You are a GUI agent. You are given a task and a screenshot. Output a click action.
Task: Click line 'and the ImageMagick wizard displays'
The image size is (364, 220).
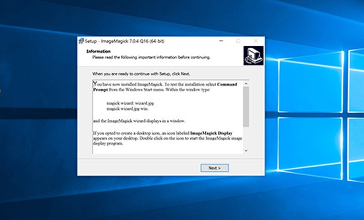(x=139, y=121)
